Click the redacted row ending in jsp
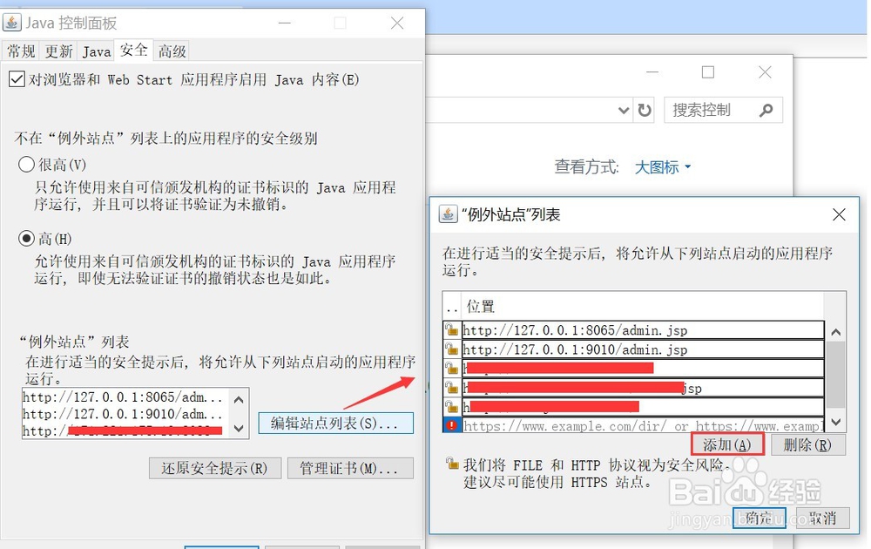Image resolution: width=871 pixels, height=549 pixels. [x=643, y=388]
